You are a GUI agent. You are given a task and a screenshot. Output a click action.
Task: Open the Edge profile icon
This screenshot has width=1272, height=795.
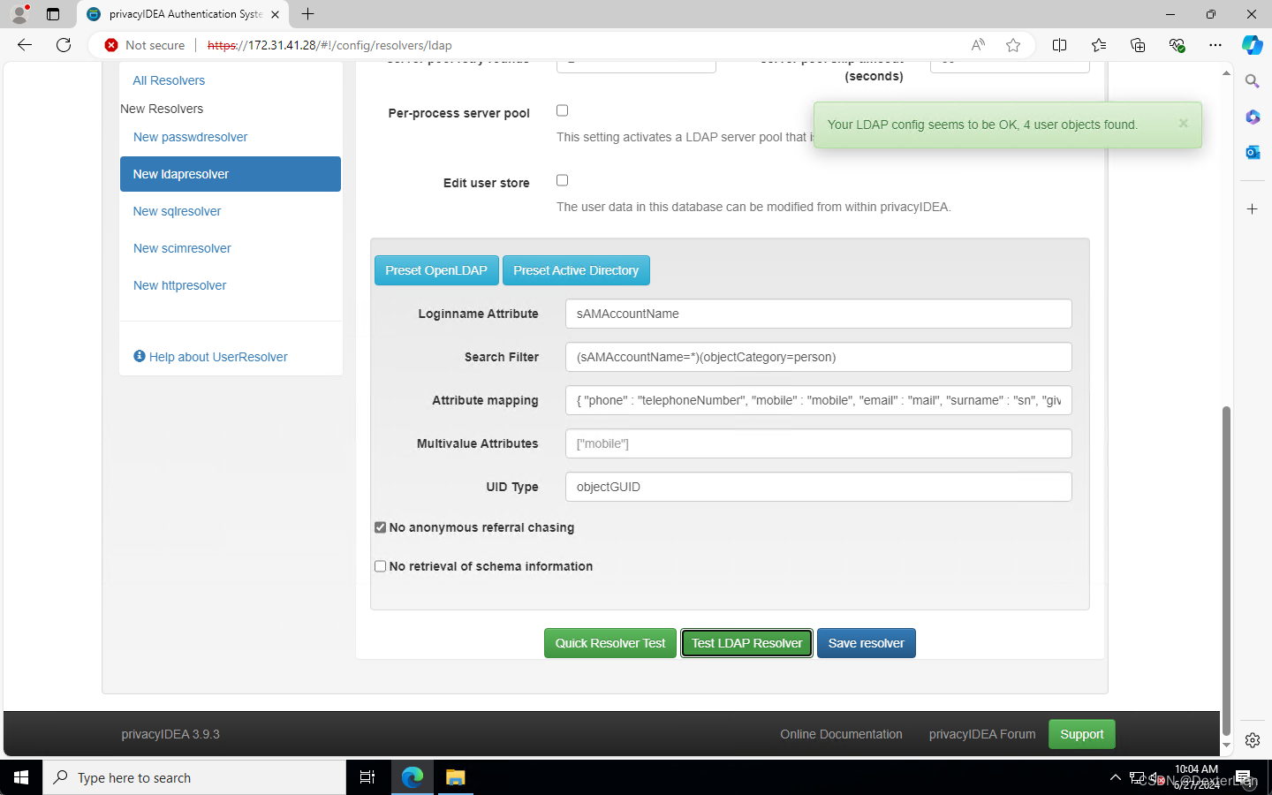coord(19,14)
